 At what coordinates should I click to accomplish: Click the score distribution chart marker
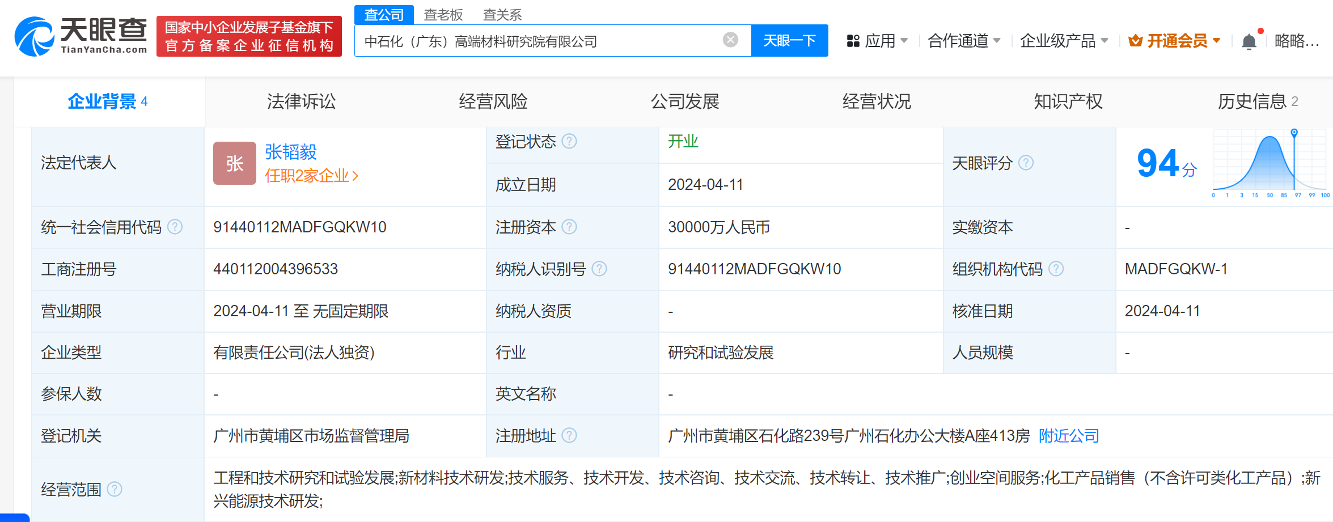[x=1294, y=133]
